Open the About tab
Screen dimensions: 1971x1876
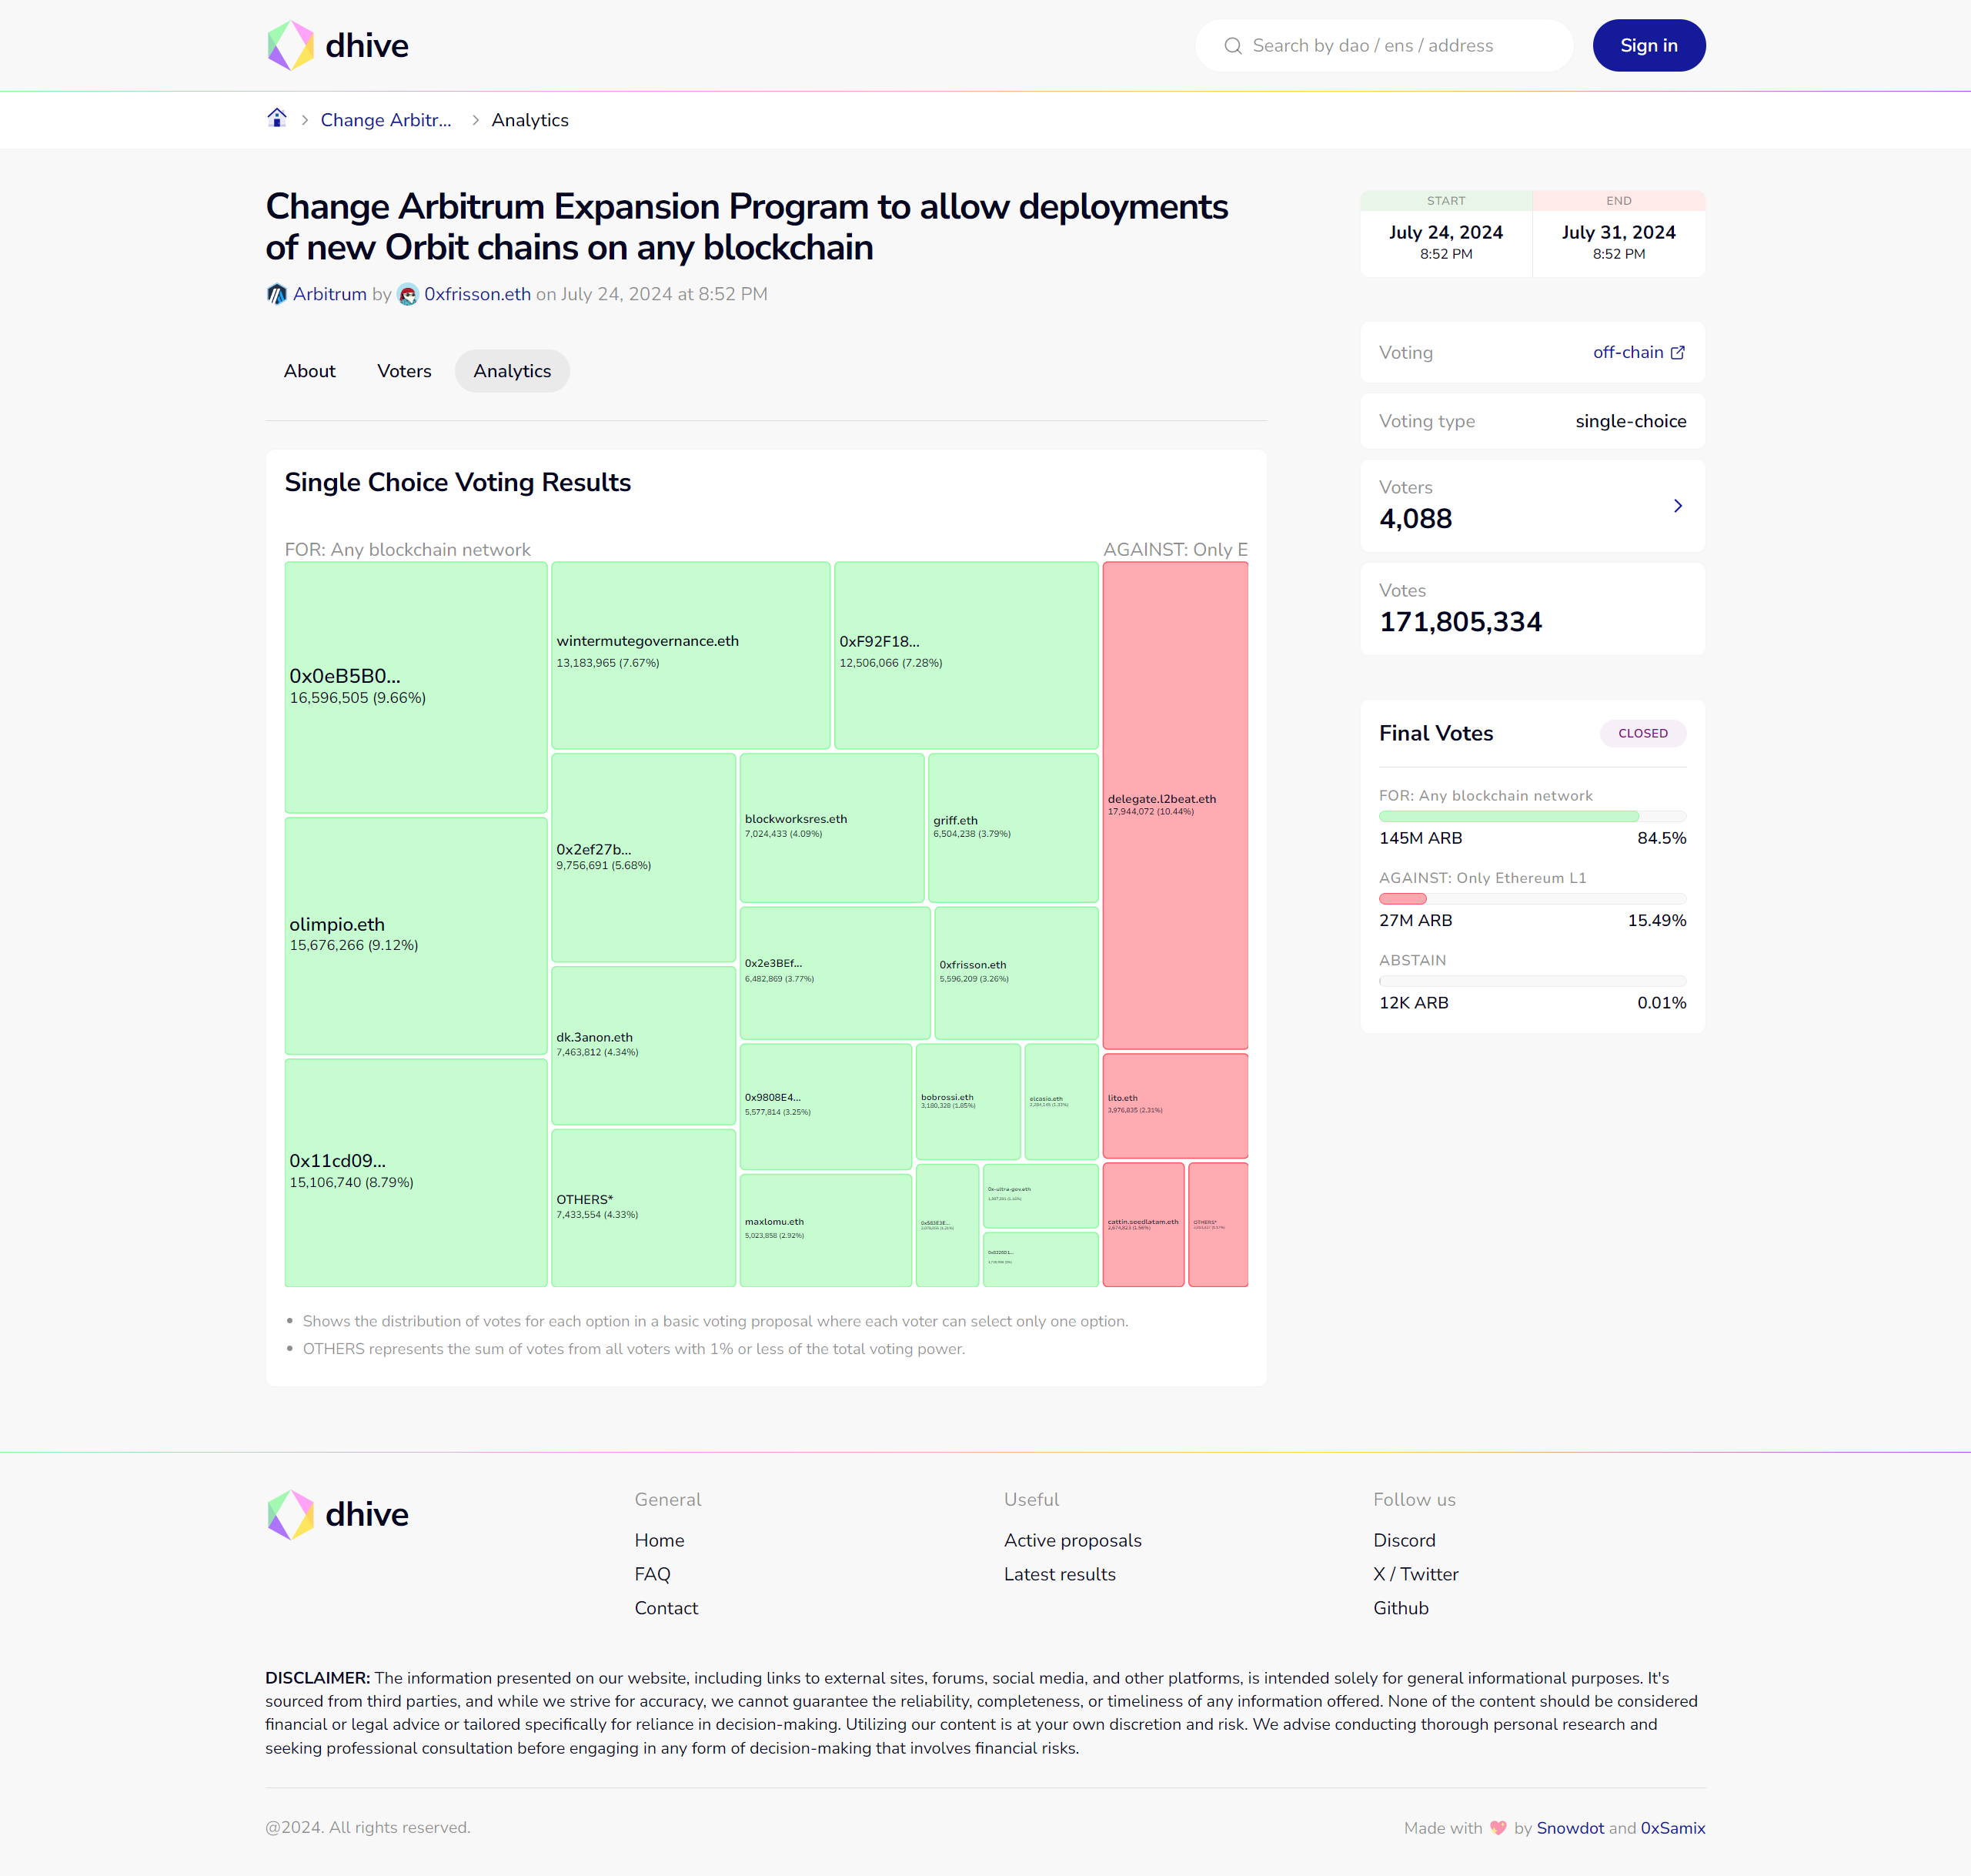(x=310, y=371)
